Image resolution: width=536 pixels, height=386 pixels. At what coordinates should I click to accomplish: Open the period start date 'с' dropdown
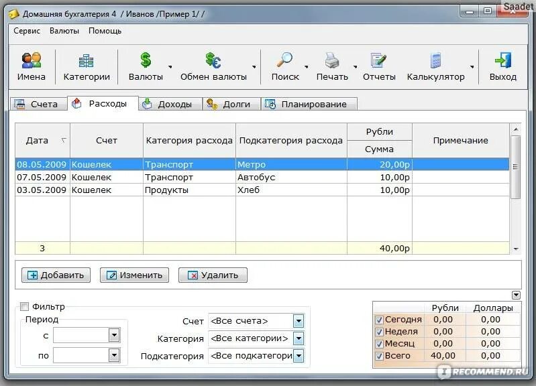114,335
